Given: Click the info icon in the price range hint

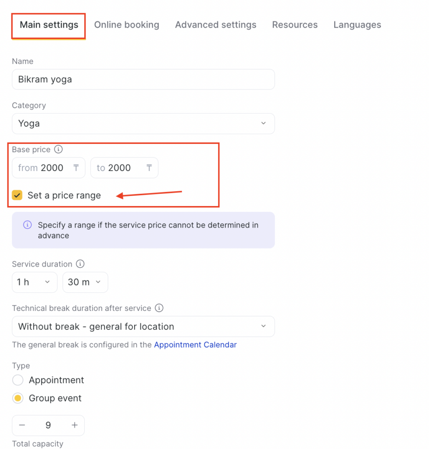Looking at the screenshot, I should [27, 225].
